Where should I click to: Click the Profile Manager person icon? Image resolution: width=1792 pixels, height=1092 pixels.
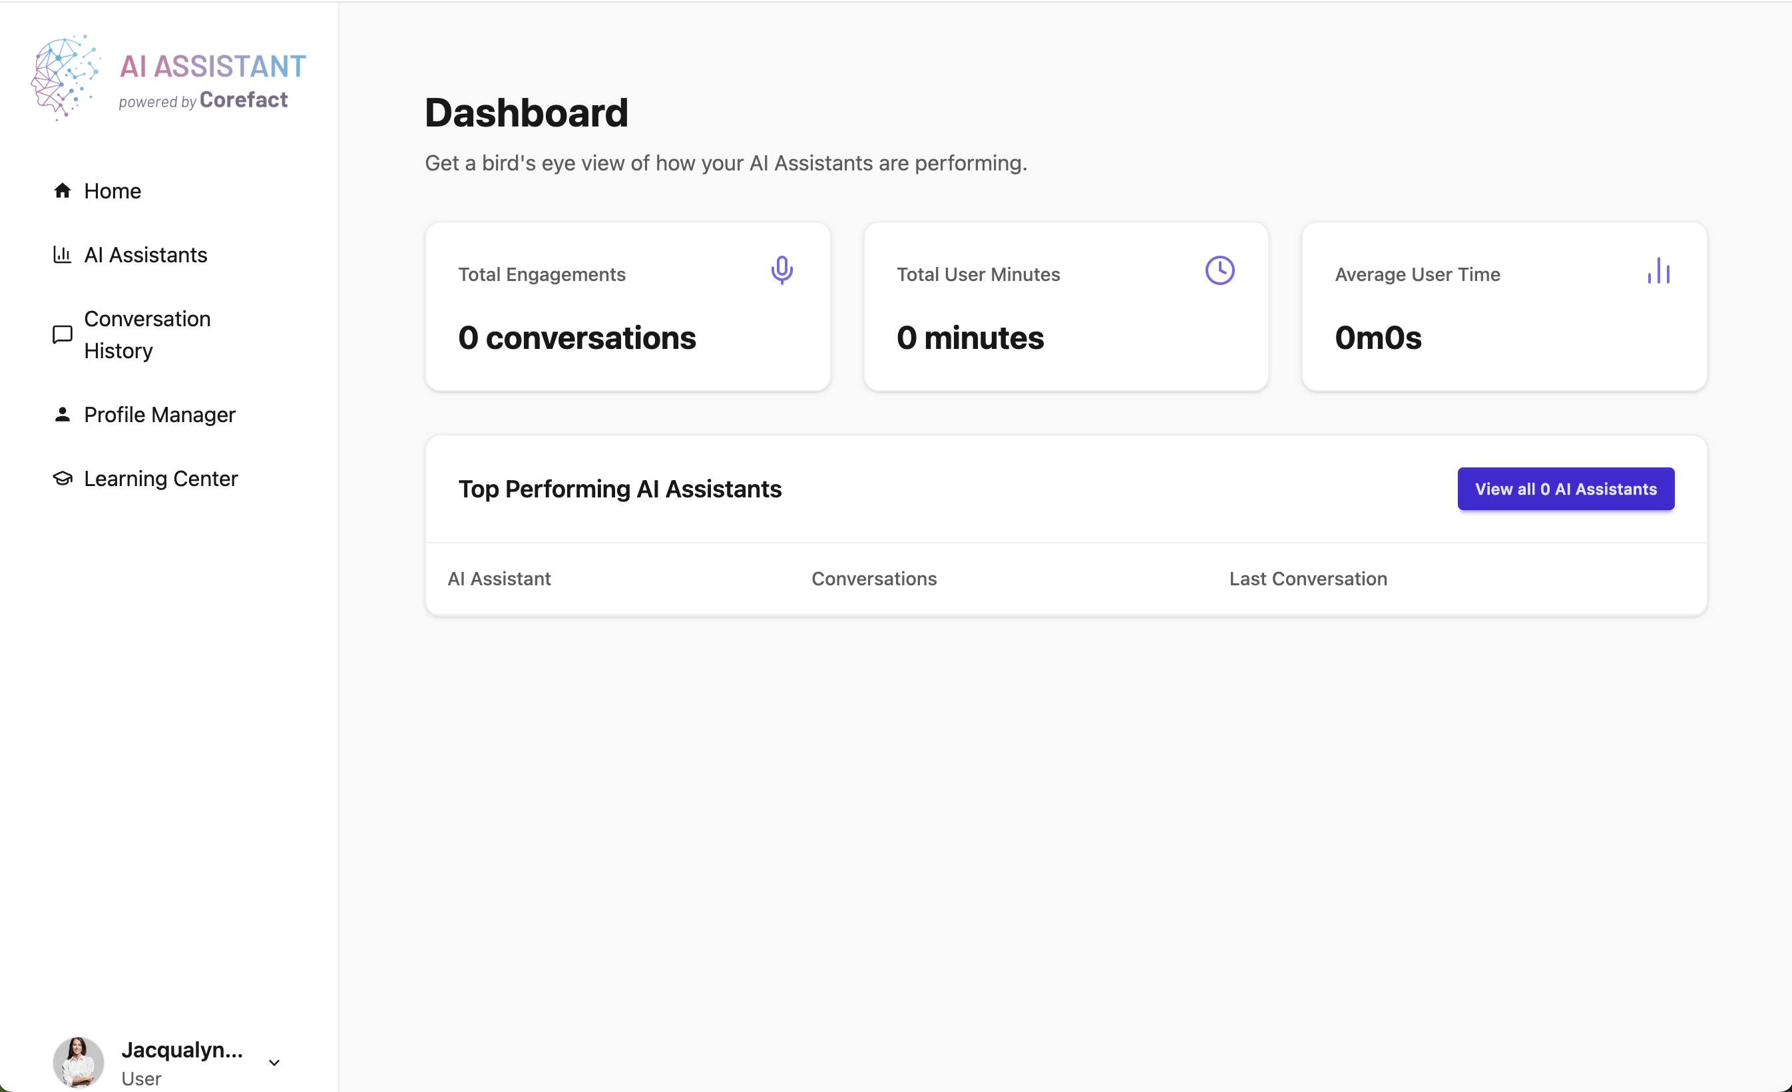[63, 415]
